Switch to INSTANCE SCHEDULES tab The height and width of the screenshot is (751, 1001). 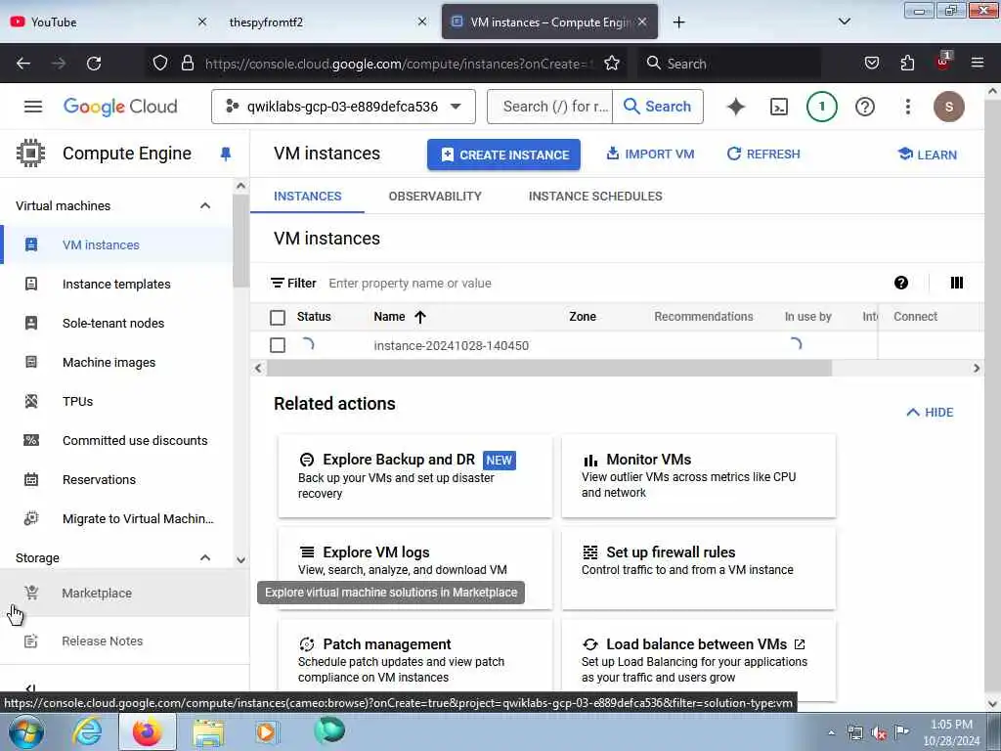pos(595,196)
